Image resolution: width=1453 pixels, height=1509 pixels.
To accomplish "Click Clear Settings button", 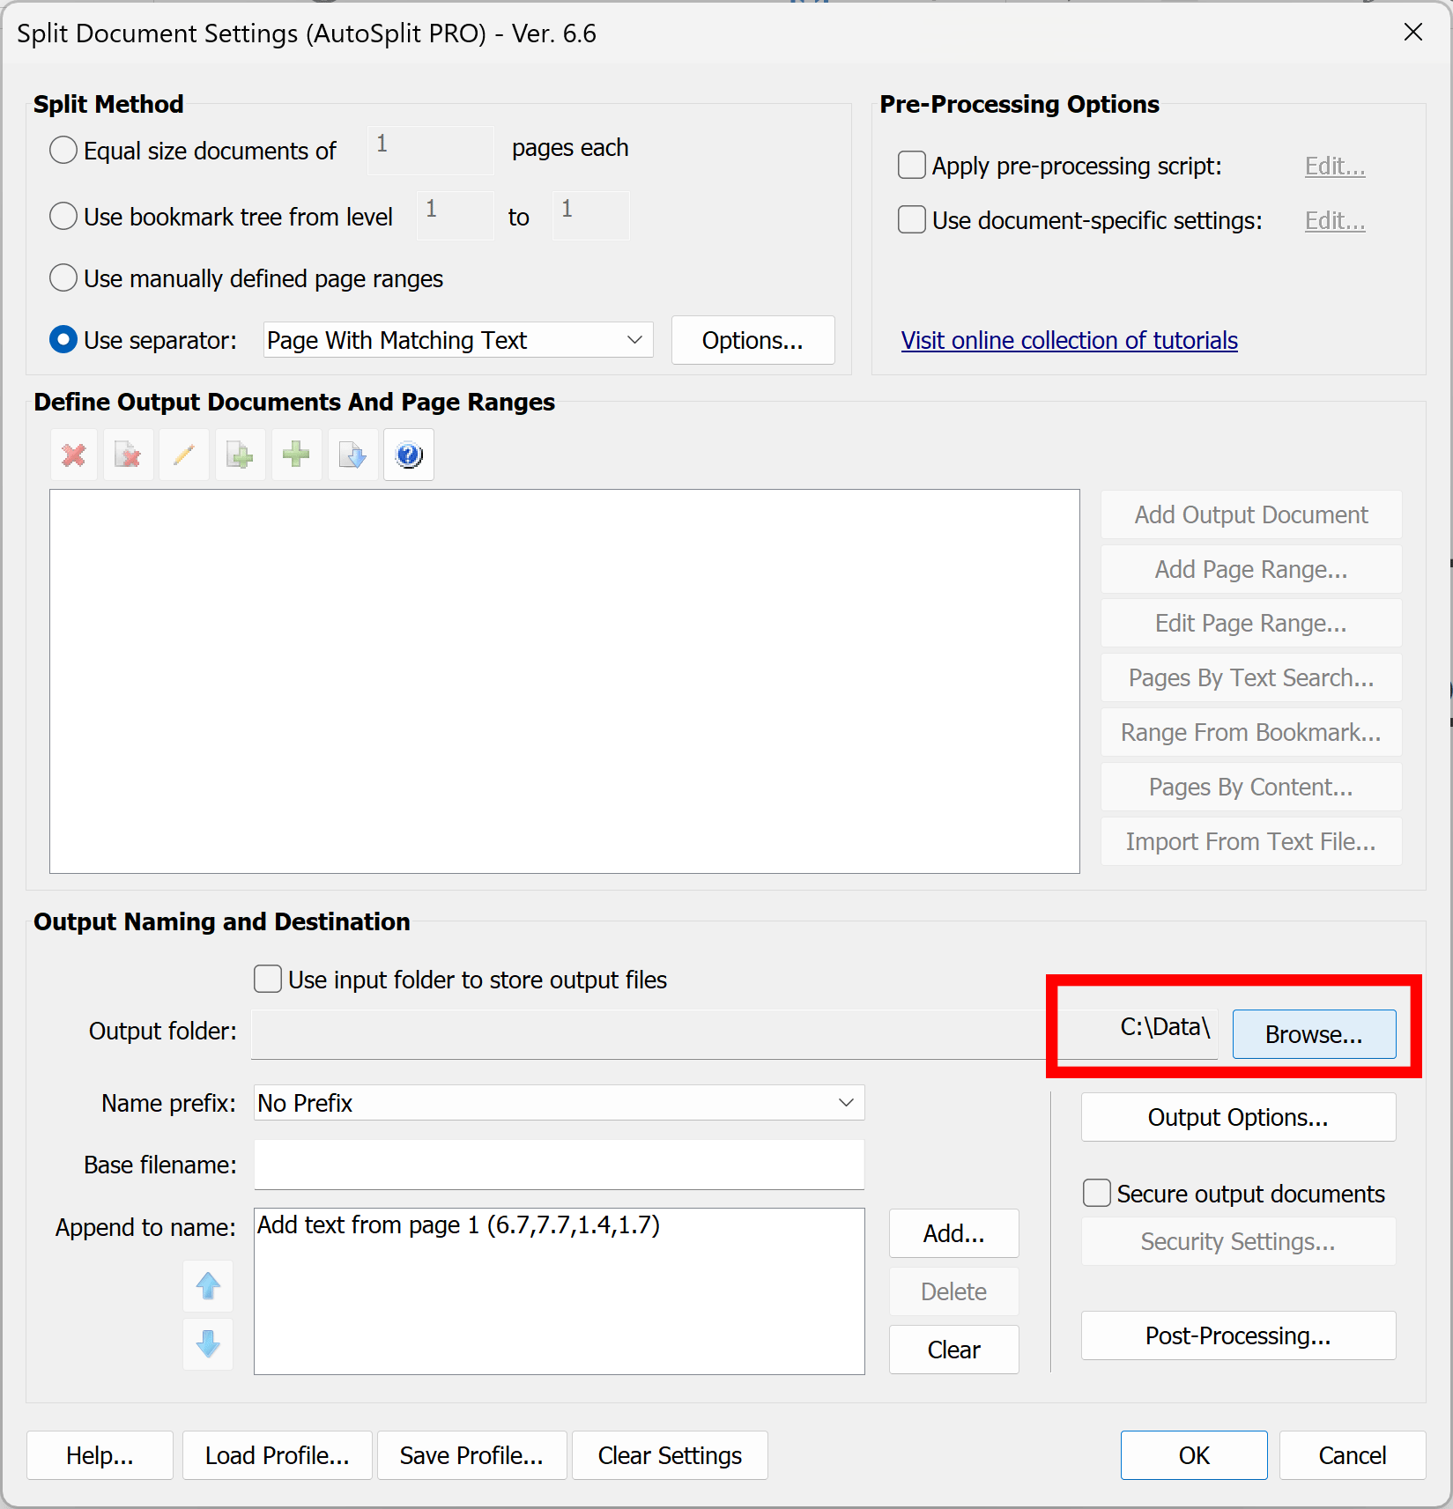I will tap(669, 1455).
